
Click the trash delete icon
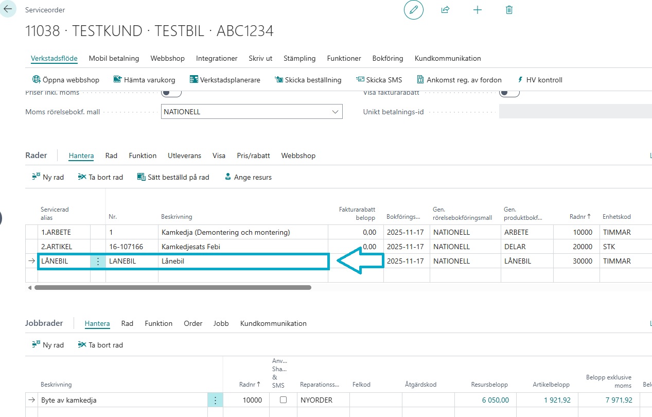pos(509,10)
